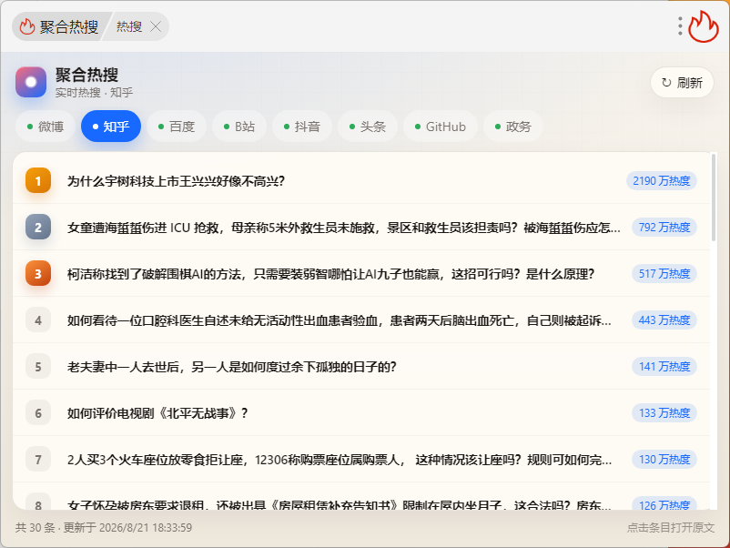Click the 130 万热度 heat tag
The image size is (730, 548).
tap(664, 460)
